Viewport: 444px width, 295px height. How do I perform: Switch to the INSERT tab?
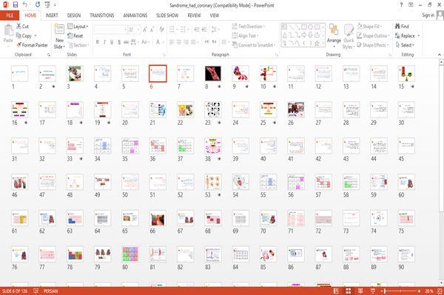point(52,16)
